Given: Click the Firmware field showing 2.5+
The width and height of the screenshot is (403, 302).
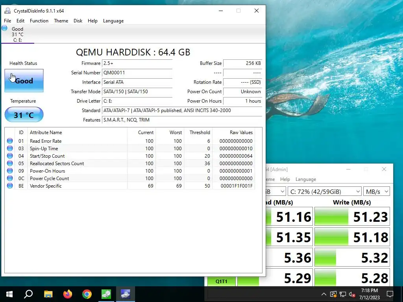Looking at the screenshot, I should pos(137,63).
